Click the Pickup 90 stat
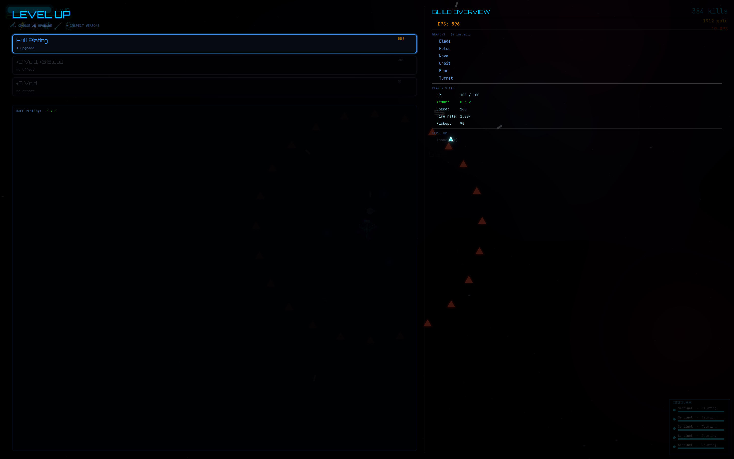Viewport: 734px width, 459px height. coord(450,124)
